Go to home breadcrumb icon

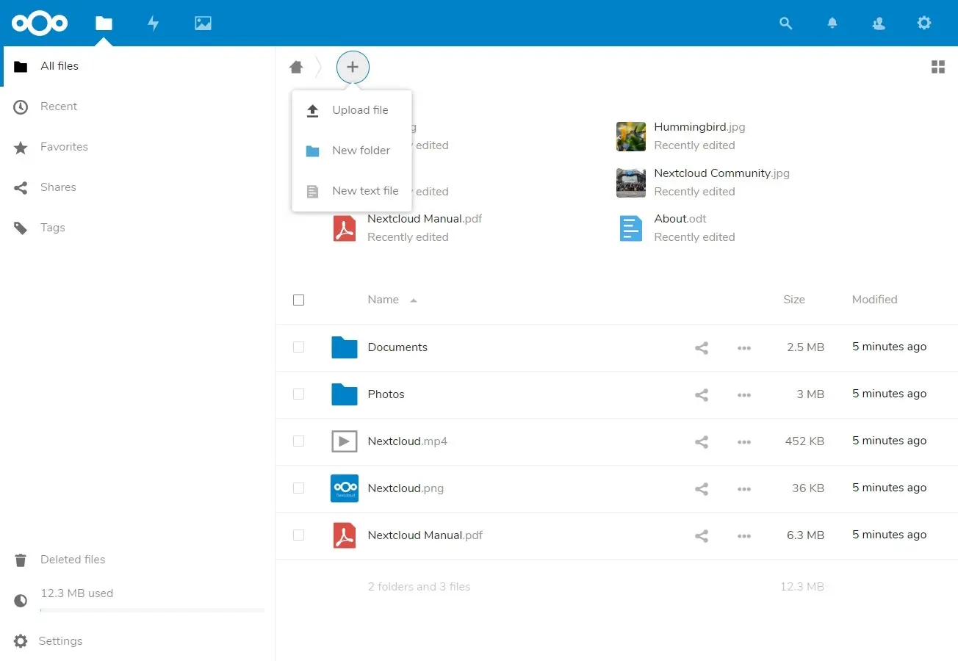296,67
